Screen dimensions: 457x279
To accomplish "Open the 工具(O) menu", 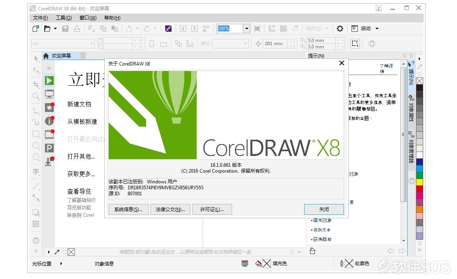I will [64, 18].
